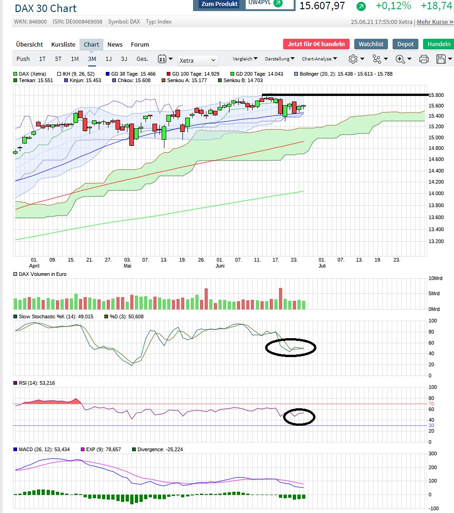Follow the Mehr Kurse link
This screenshot has height=513, width=454.
(435, 21)
